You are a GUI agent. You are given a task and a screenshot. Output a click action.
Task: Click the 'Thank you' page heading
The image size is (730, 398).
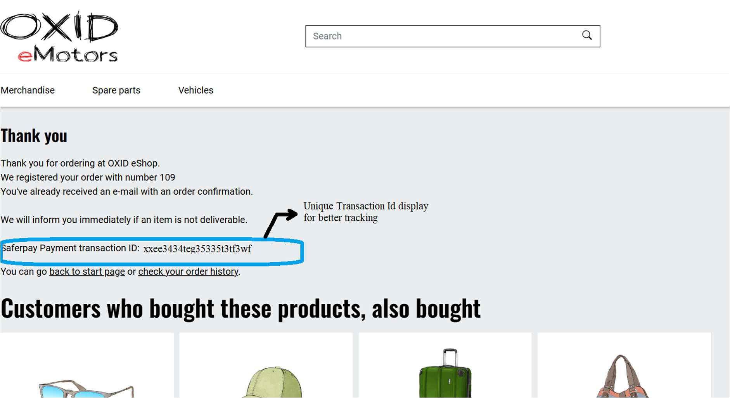coord(34,136)
